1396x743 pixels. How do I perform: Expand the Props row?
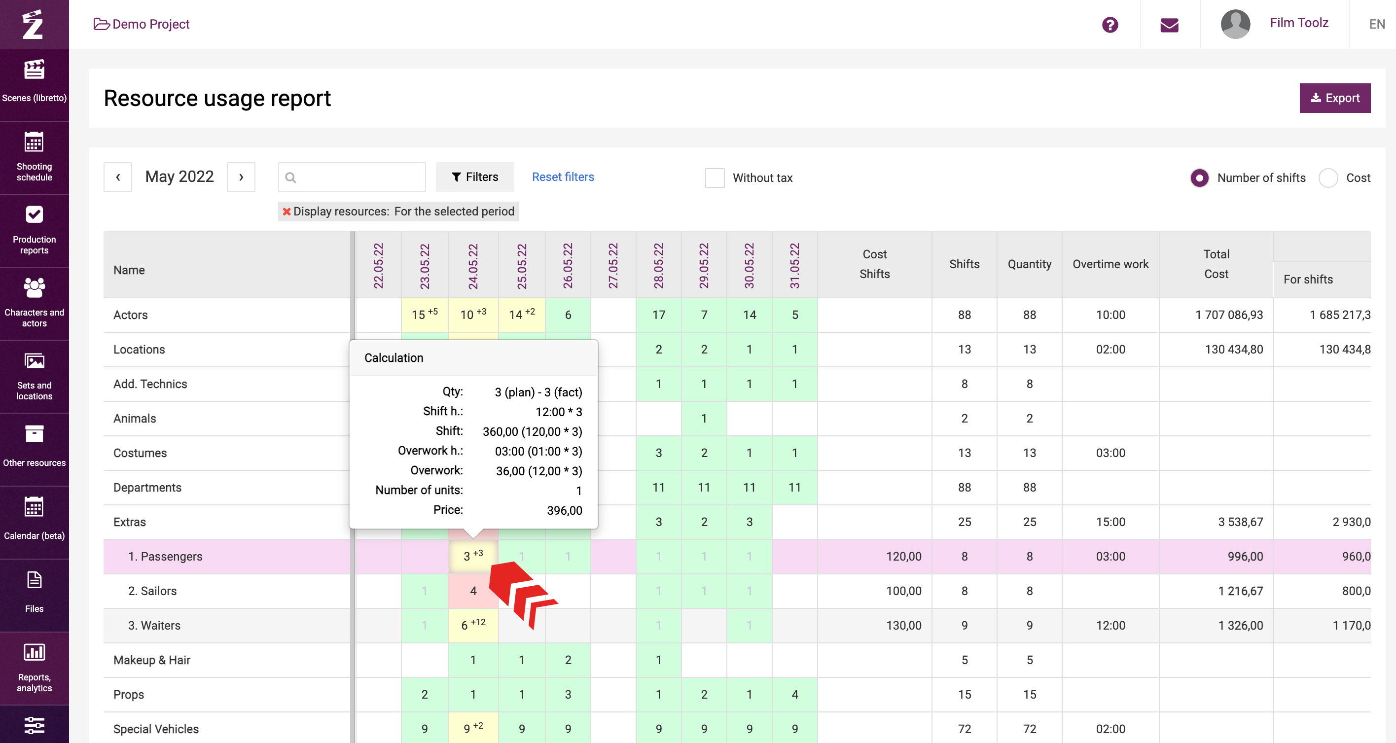(128, 695)
